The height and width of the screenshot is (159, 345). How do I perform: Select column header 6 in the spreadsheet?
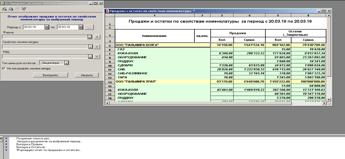coord(308,15)
